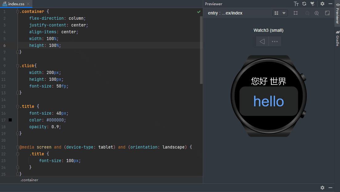
Task: Click the 您好 世界 text on watch
Action: [x=269, y=81]
